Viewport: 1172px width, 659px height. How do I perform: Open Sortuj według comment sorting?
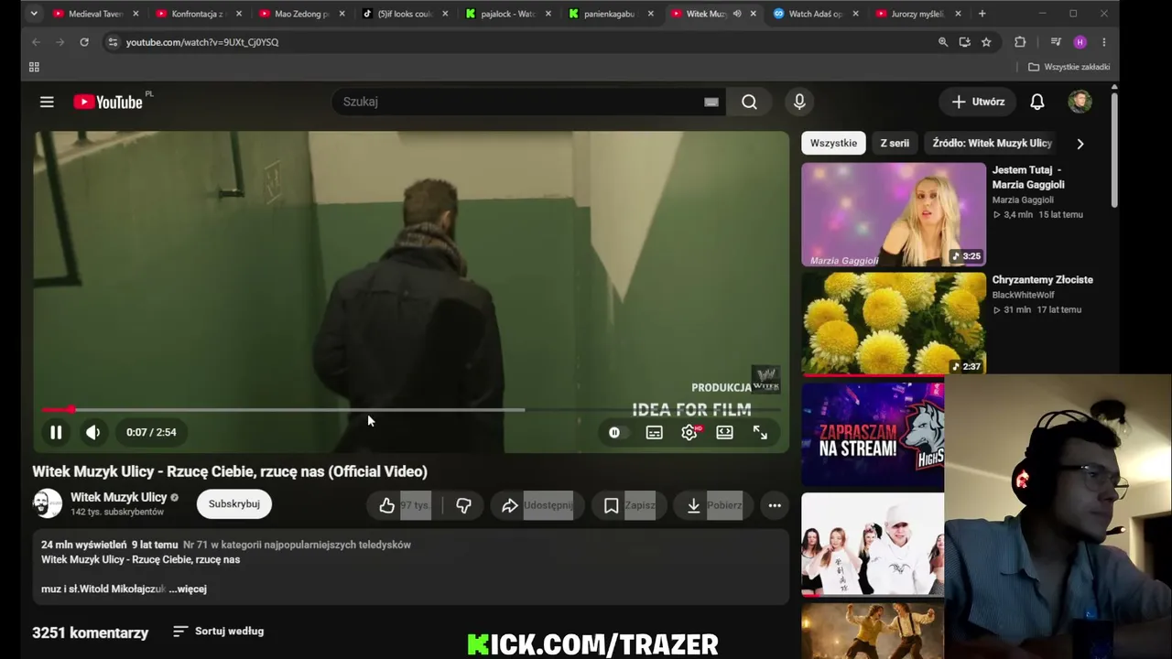(218, 631)
